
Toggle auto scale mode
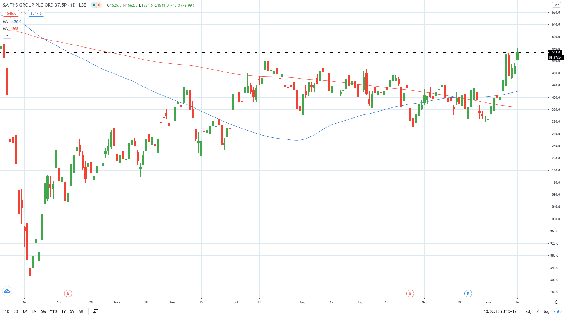pos(557,311)
